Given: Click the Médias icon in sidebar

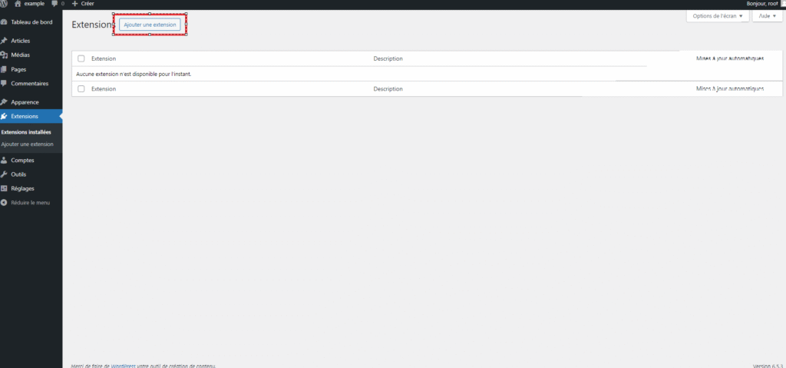Looking at the screenshot, I should 5,55.
